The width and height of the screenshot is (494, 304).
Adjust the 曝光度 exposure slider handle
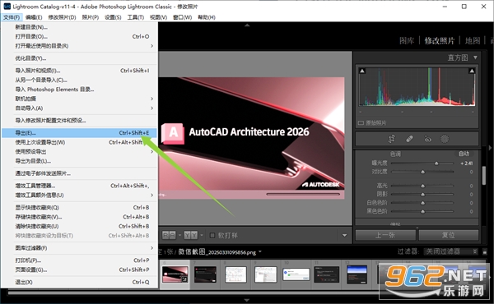click(436, 164)
